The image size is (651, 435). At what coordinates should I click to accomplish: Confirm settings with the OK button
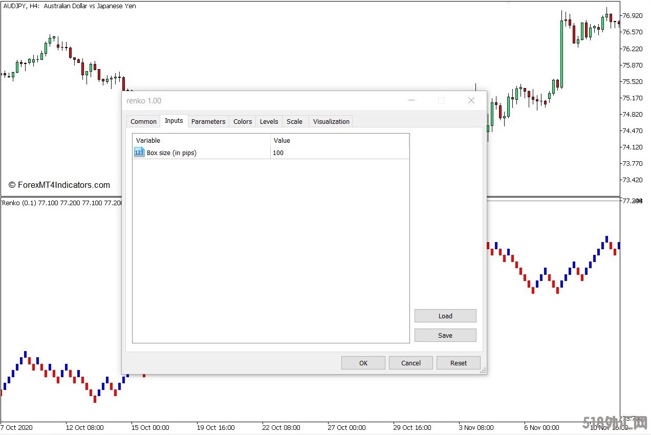[363, 363]
